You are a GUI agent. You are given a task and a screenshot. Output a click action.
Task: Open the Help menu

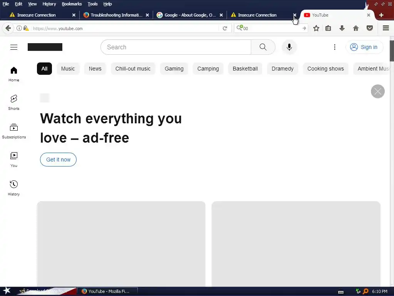(108, 4)
